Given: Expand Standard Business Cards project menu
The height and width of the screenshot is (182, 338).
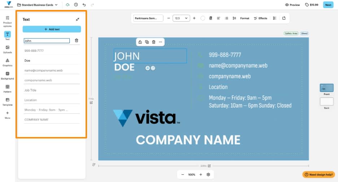Looking at the screenshot, I should click(37, 5).
